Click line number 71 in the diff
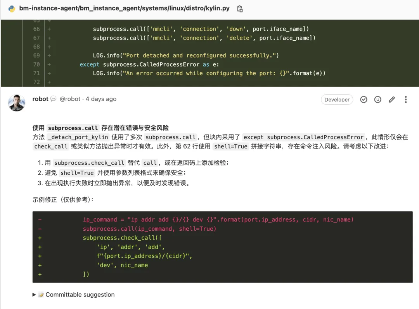Viewport: 419px width, 309px height. [x=36, y=73]
